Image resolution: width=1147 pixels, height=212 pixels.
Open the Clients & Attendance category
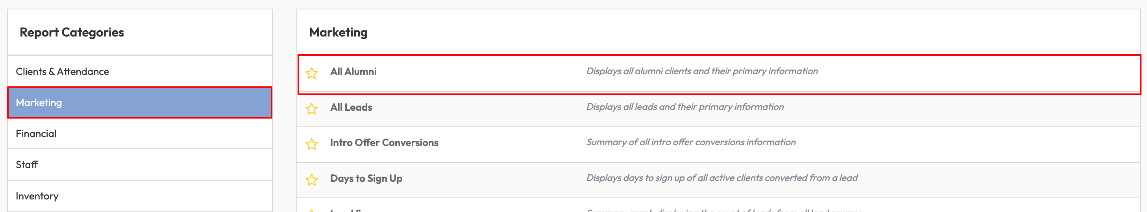[62, 71]
